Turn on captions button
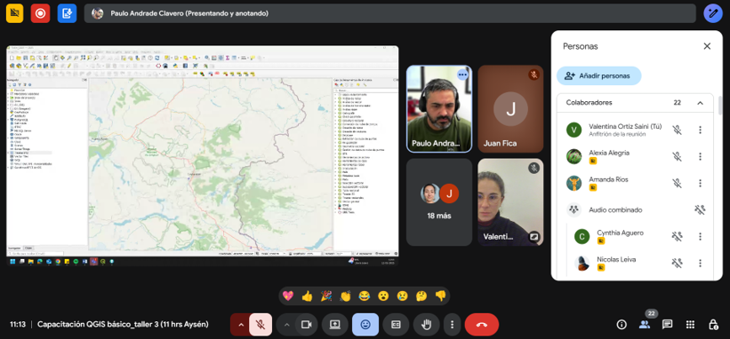 tap(396, 325)
